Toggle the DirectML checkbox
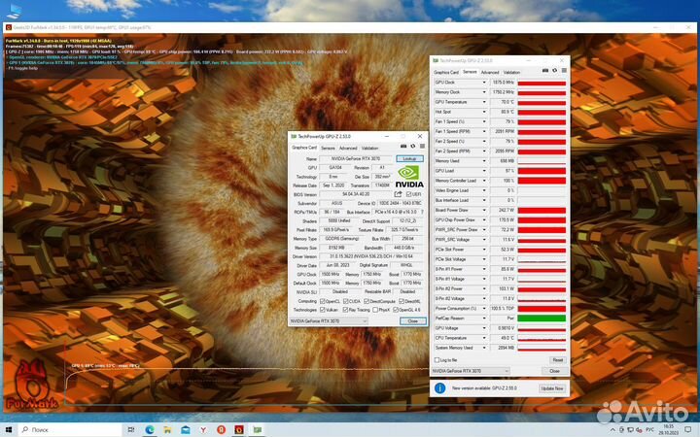The image size is (700, 437). click(x=402, y=301)
